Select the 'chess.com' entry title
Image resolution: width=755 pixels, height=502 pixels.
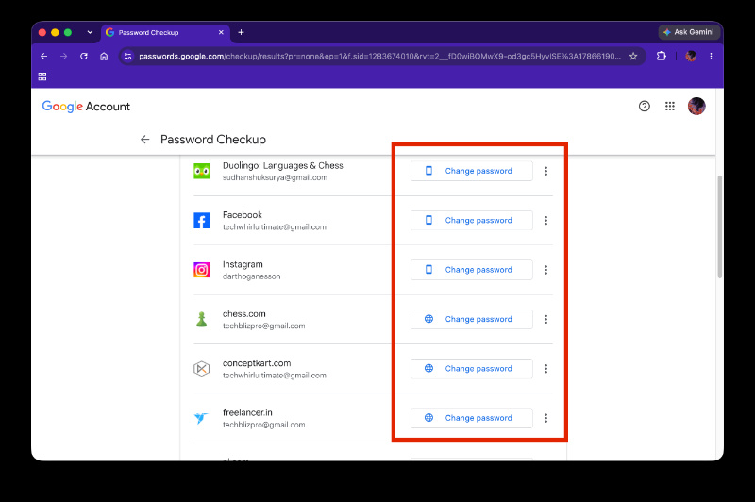point(244,314)
